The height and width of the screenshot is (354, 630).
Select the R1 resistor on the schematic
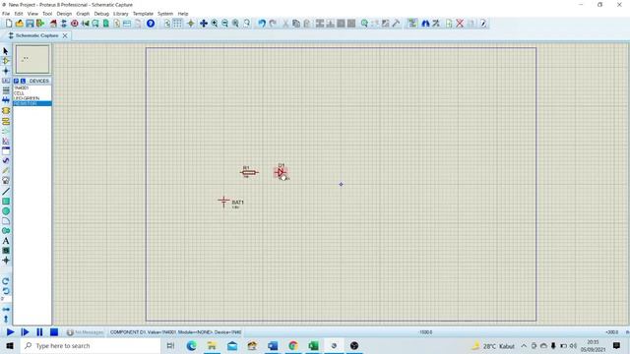pos(249,172)
